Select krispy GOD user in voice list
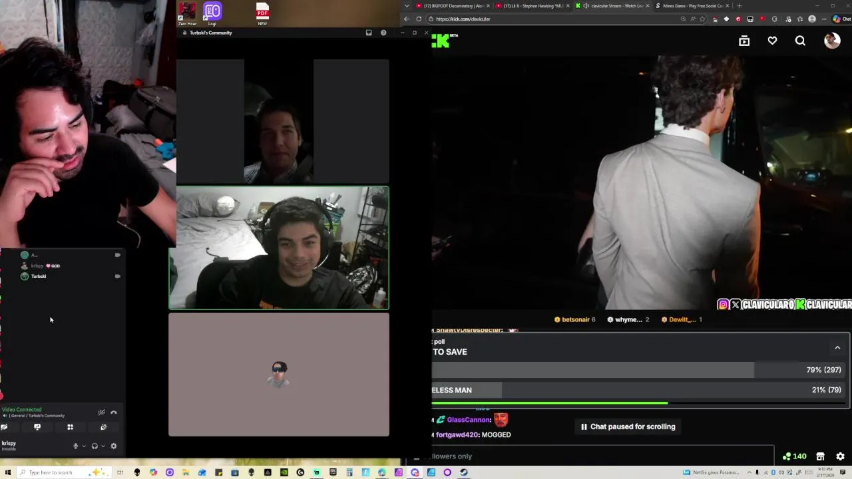Image resolution: width=852 pixels, height=479 pixels. (45, 265)
